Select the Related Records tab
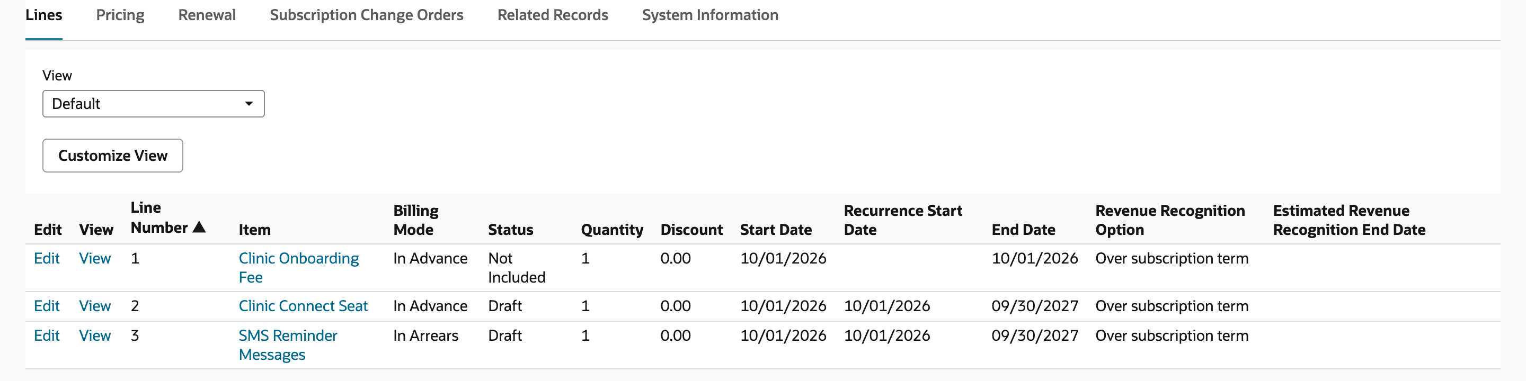Image resolution: width=1526 pixels, height=381 pixels. [553, 15]
